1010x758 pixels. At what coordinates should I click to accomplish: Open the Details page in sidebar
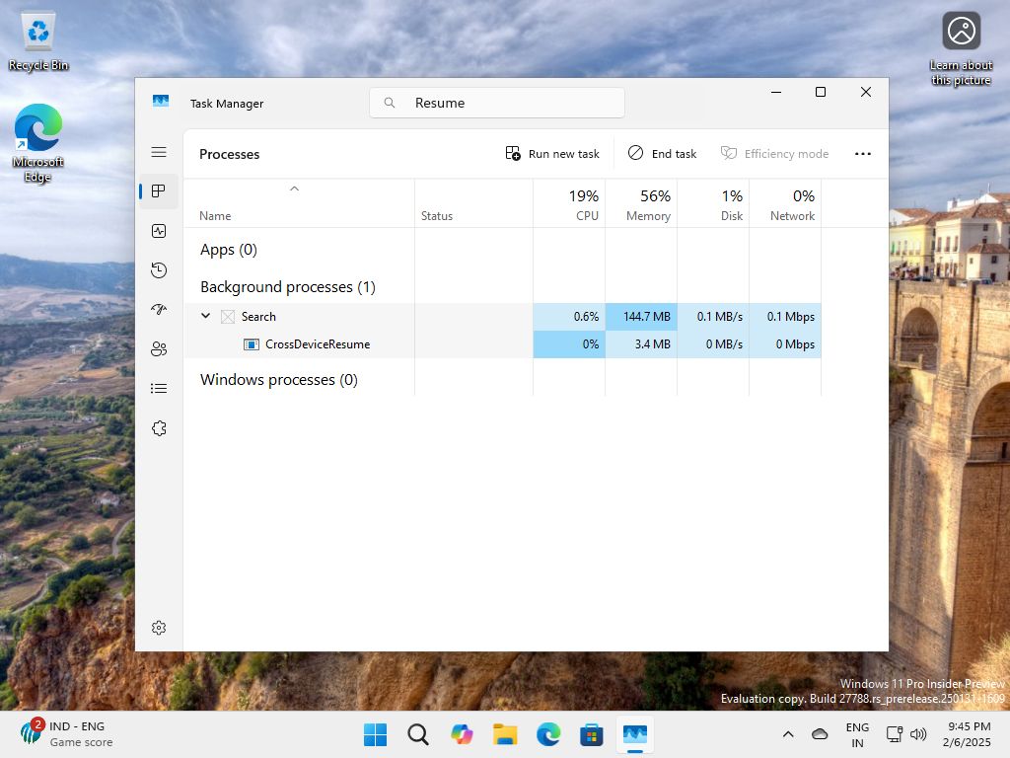(x=159, y=388)
